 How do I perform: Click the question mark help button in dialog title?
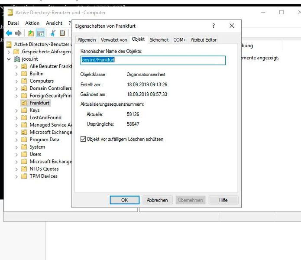pos(214,26)
